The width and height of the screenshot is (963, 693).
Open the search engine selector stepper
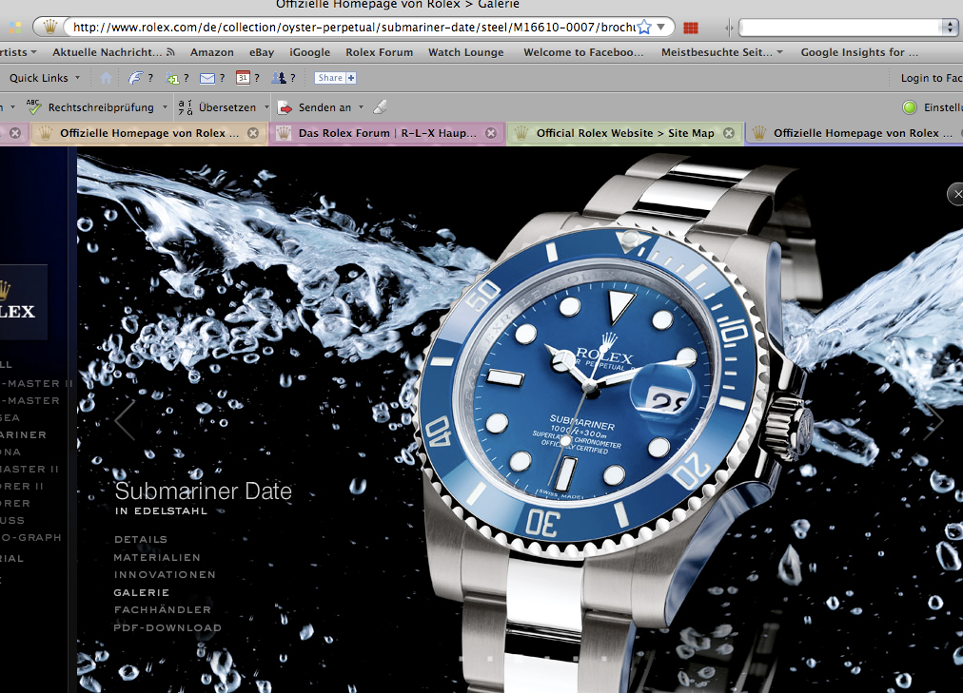[x=950, y=28]
